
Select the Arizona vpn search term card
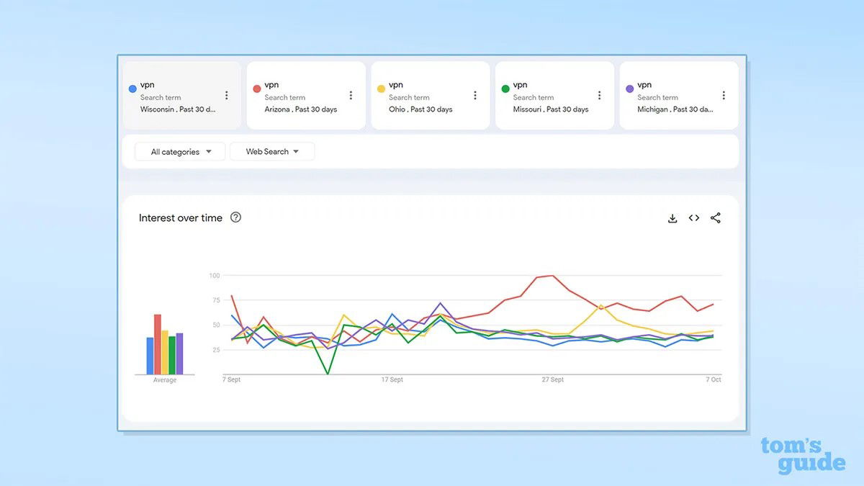pos(302,94)
